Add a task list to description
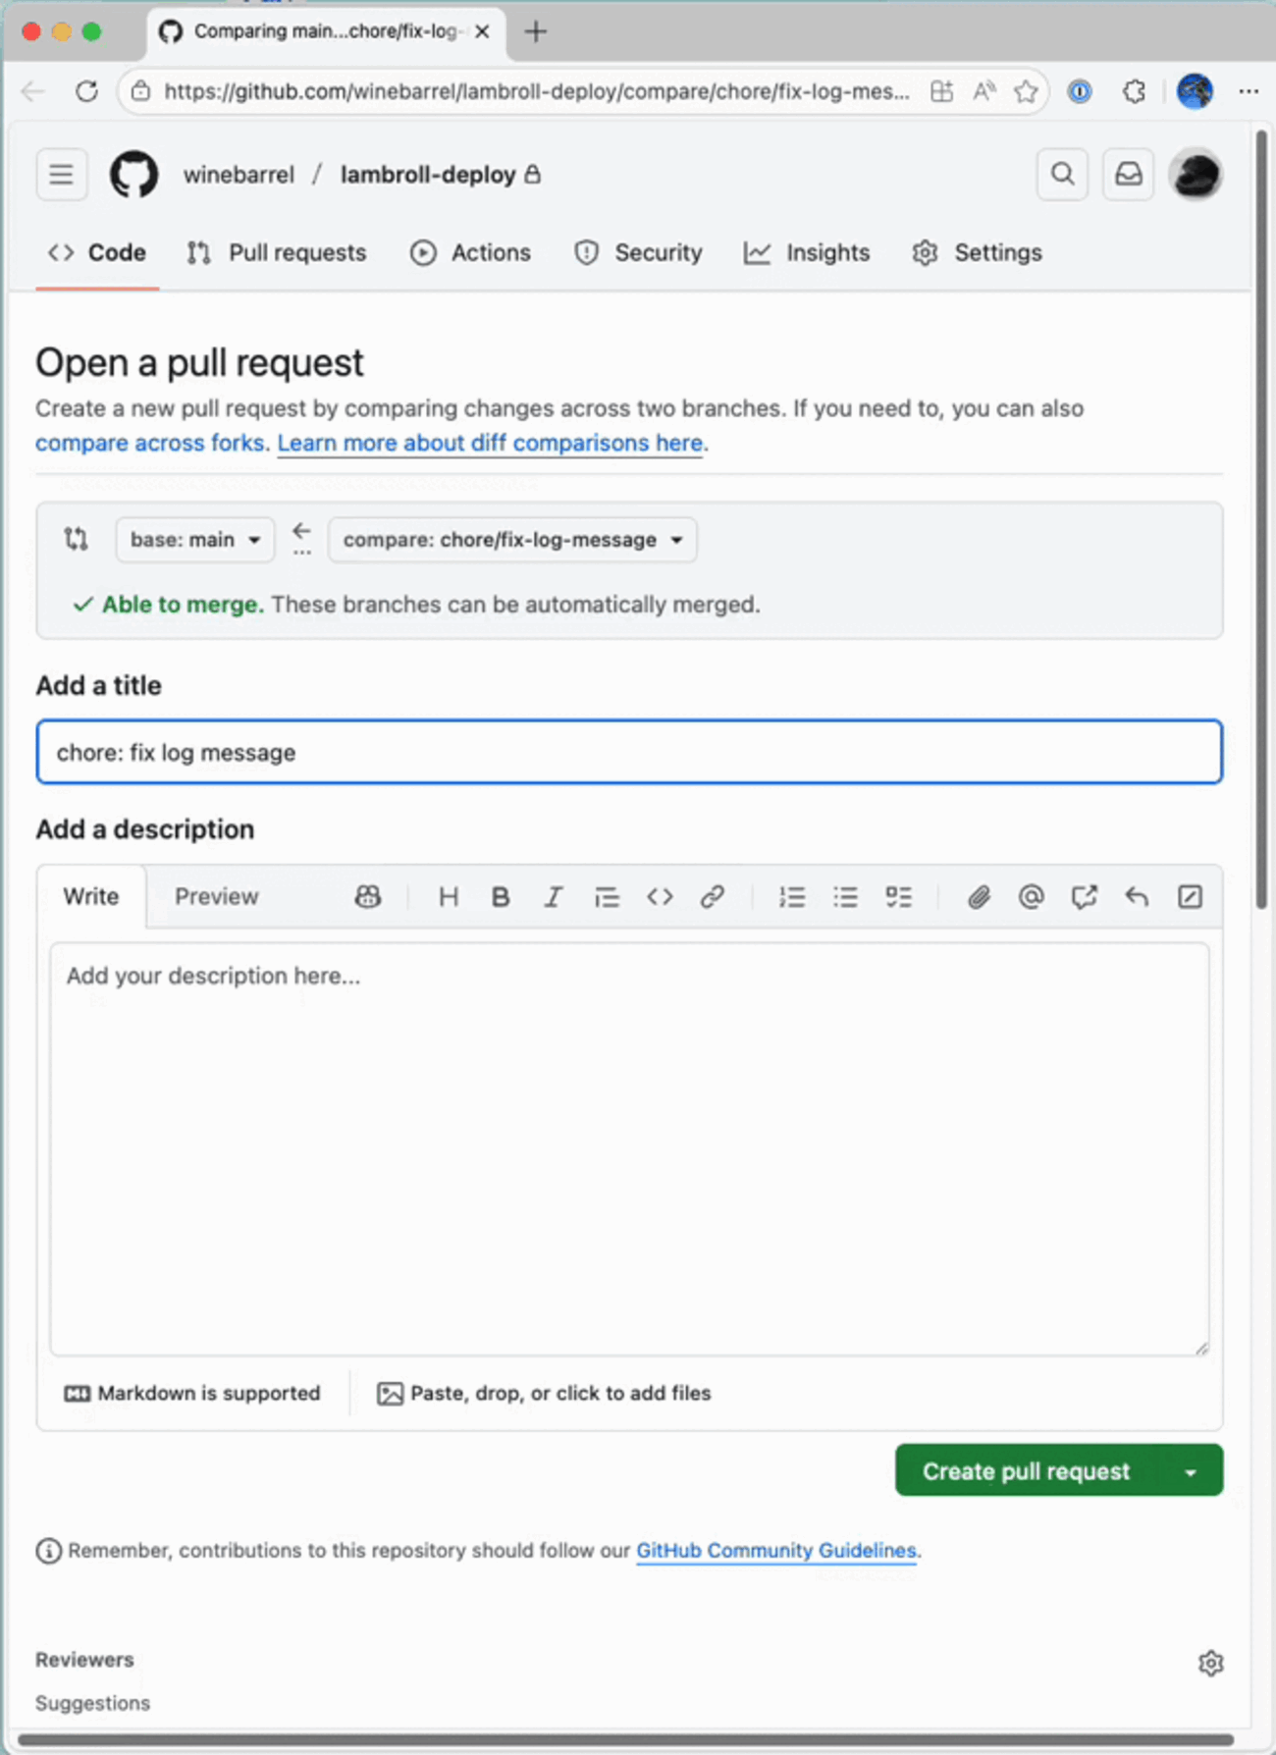Screen dimensions: 1276x1755 pos(898,896)
